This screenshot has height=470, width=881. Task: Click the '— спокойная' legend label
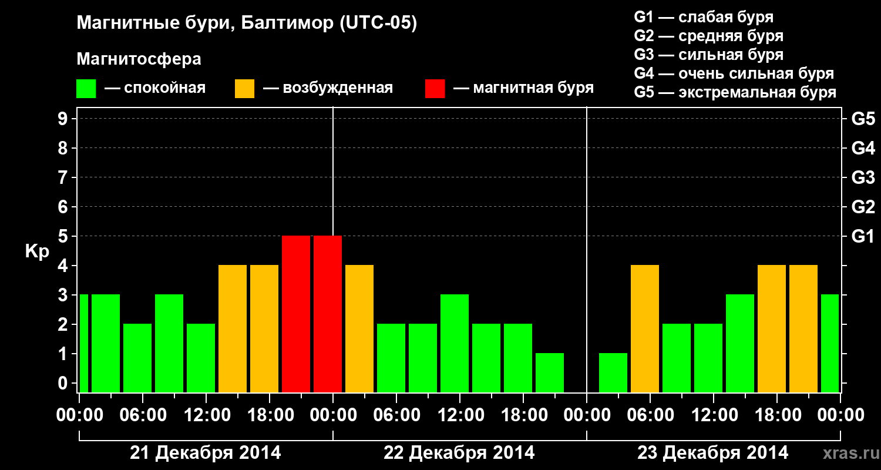tap(154, 89)
